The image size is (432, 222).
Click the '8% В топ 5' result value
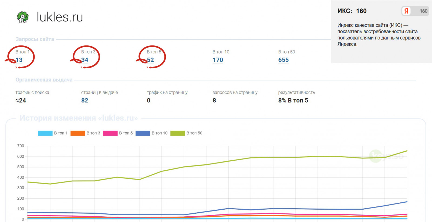pos(293,100)
